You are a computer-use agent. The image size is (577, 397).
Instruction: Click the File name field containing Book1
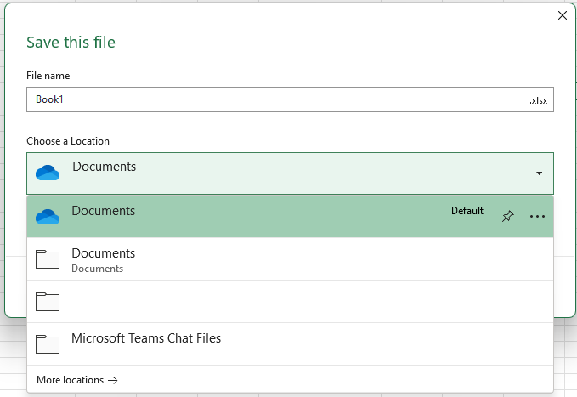(x=290, y=99)
